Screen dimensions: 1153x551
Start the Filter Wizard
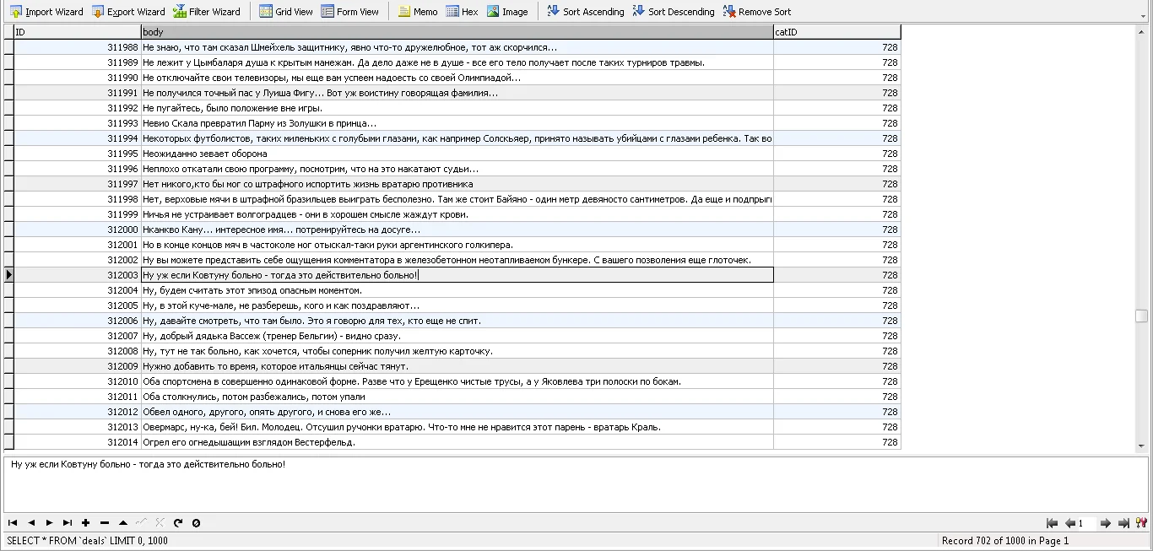207,11
